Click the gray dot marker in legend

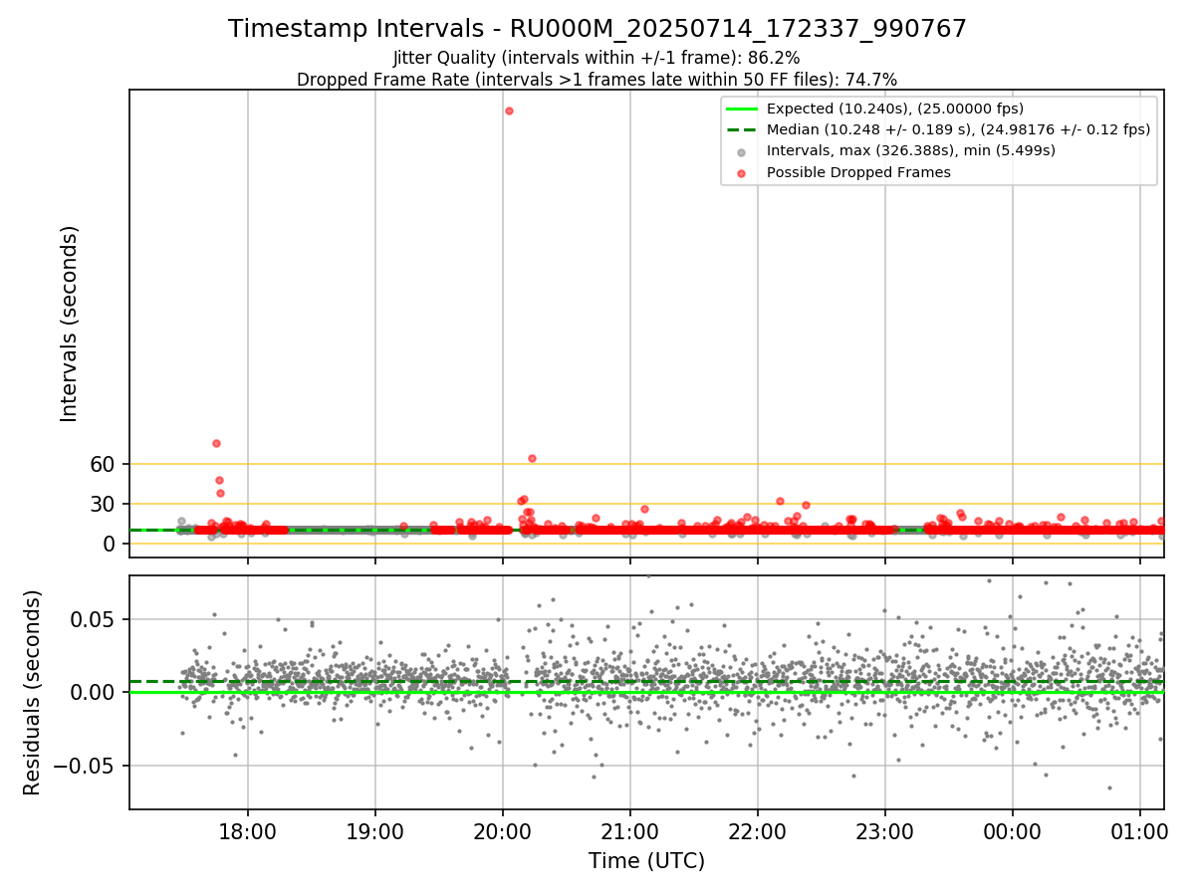point(742,151)
